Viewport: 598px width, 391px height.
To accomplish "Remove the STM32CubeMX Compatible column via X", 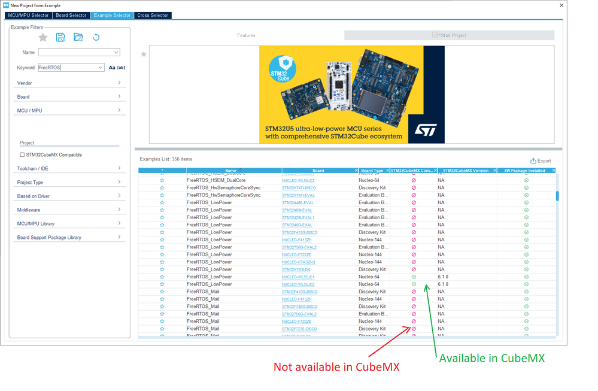I will (436, 171).
